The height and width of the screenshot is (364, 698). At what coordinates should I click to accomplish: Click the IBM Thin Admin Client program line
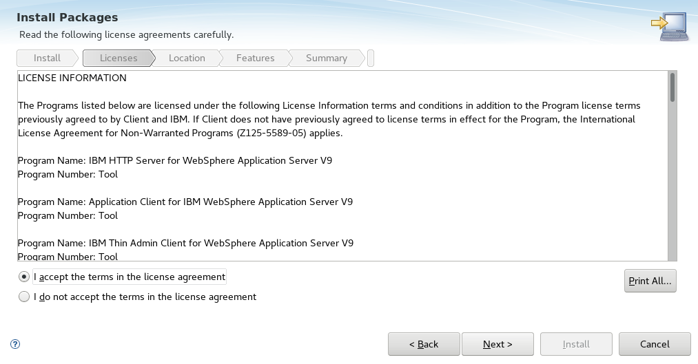tap(185, 244)
